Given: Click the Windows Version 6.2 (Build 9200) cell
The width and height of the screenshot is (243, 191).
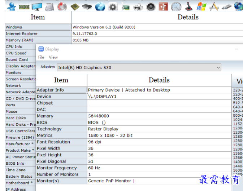Looking at the screenshot, I should tap(157, 27).
